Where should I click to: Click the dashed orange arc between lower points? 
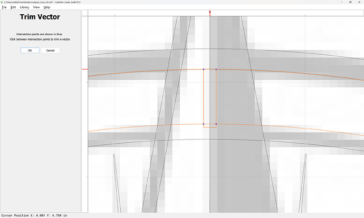tap(210, 124)
